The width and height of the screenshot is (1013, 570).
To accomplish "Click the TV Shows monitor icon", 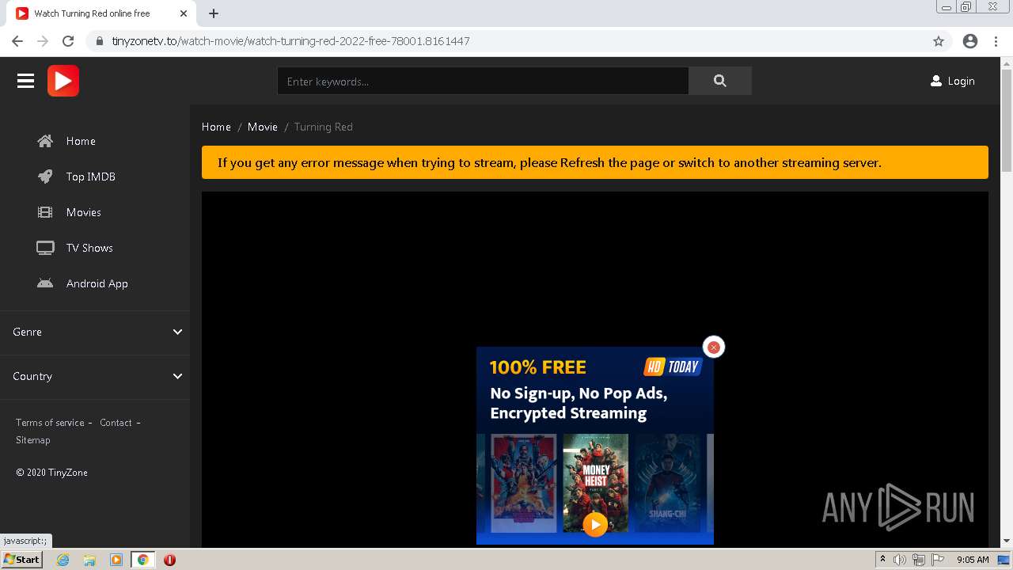I will [x=45, y=248].
